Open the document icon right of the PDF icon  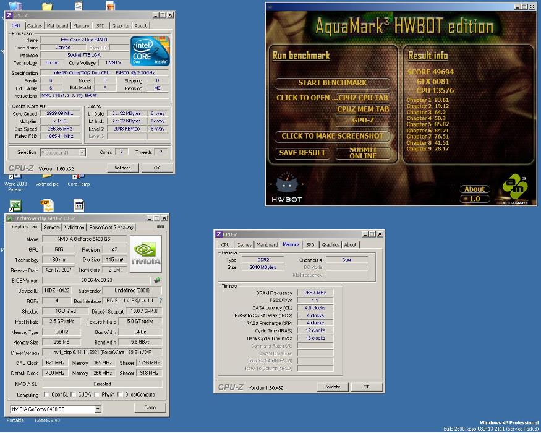pyautogui.click(x=79, y=205)
